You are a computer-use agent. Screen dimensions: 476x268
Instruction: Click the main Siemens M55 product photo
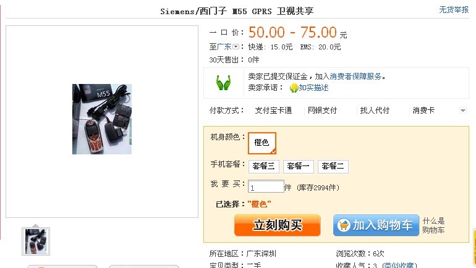tap(102, 119)
